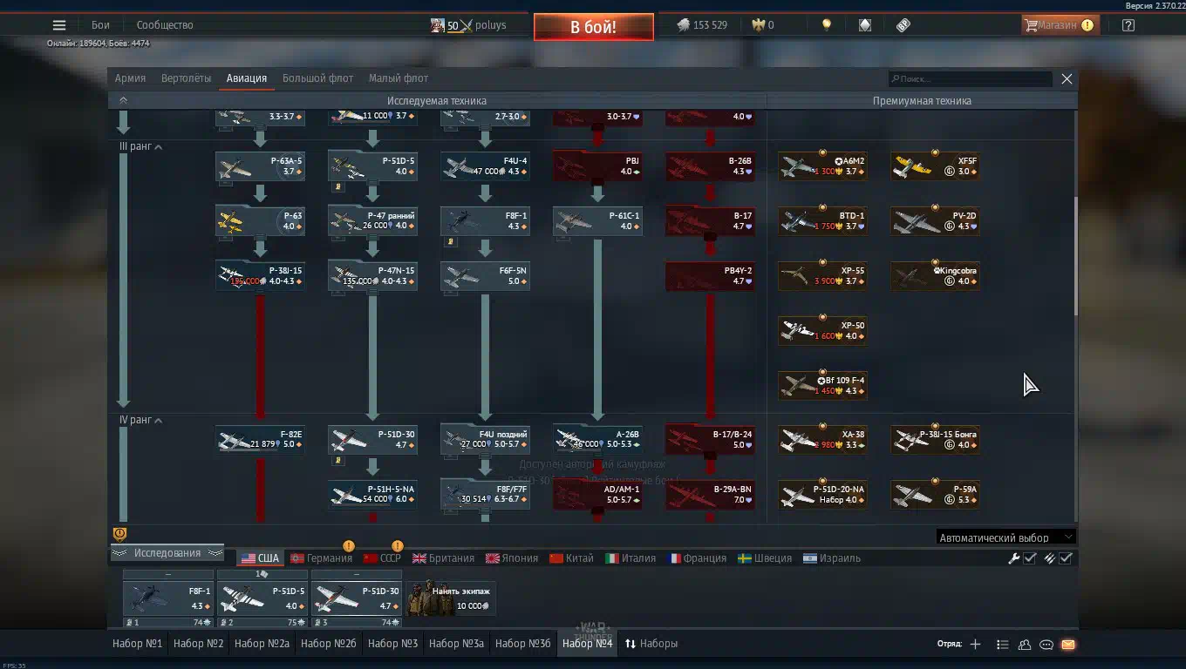Click Нанять экипаж crew hire button
Screen dimensions: 1186x669
tap(451, 598)
